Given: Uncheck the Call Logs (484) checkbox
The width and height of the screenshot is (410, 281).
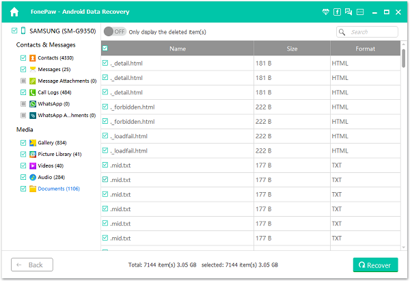Looking at the screenshot, I should [x=23, y=92].
